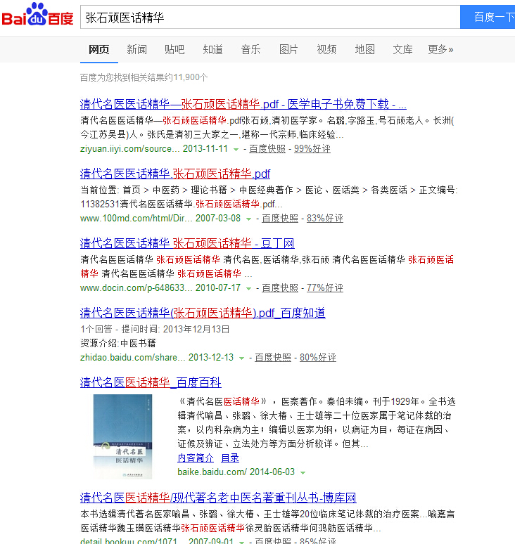515x544 pixels.
Task: Open the 博库网 result link
Action: (x=218, y=498)
